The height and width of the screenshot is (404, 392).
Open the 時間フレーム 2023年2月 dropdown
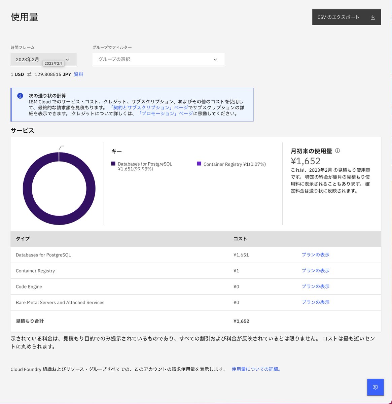point(43,59)
